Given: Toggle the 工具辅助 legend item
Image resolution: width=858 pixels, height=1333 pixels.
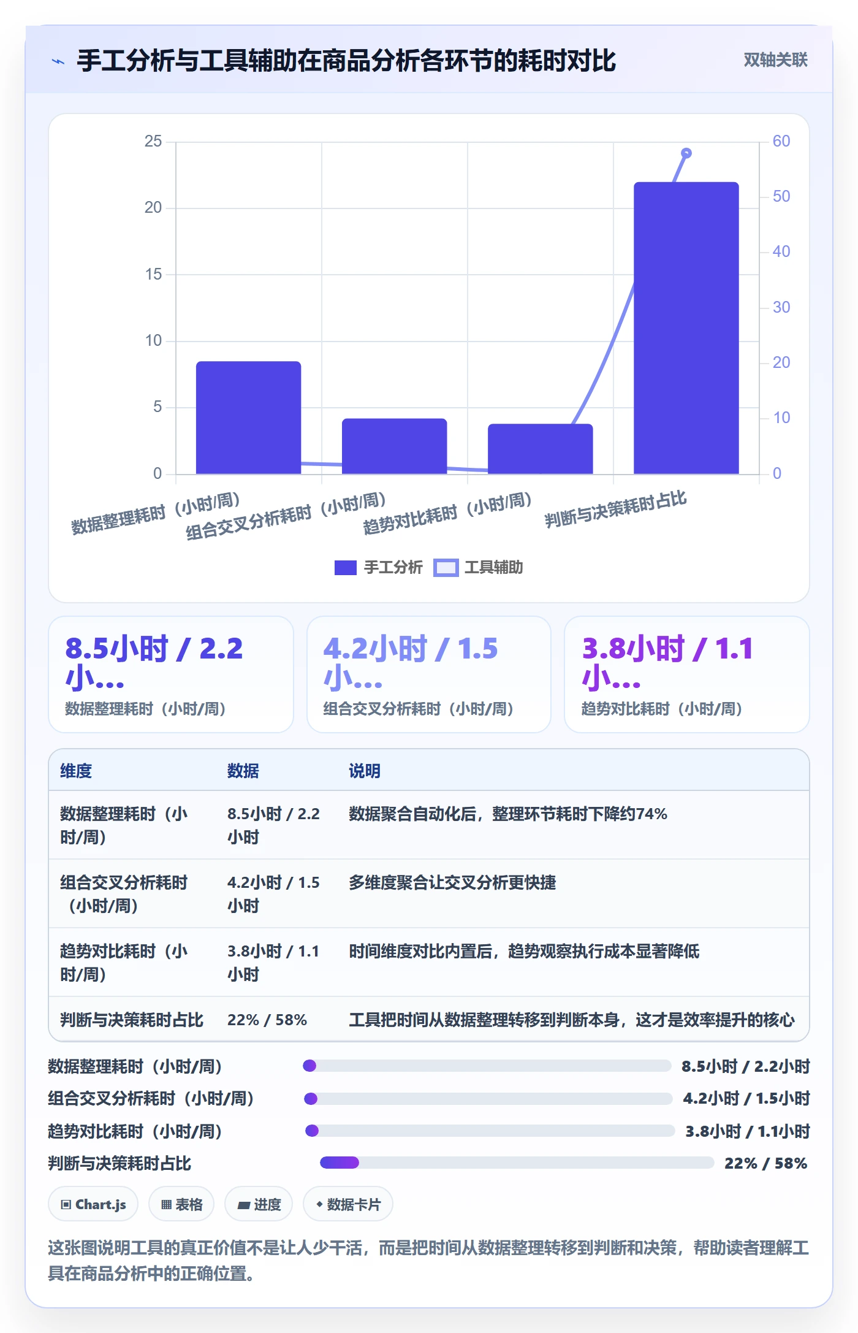Looking at the screenshot, I should (479, 568).
